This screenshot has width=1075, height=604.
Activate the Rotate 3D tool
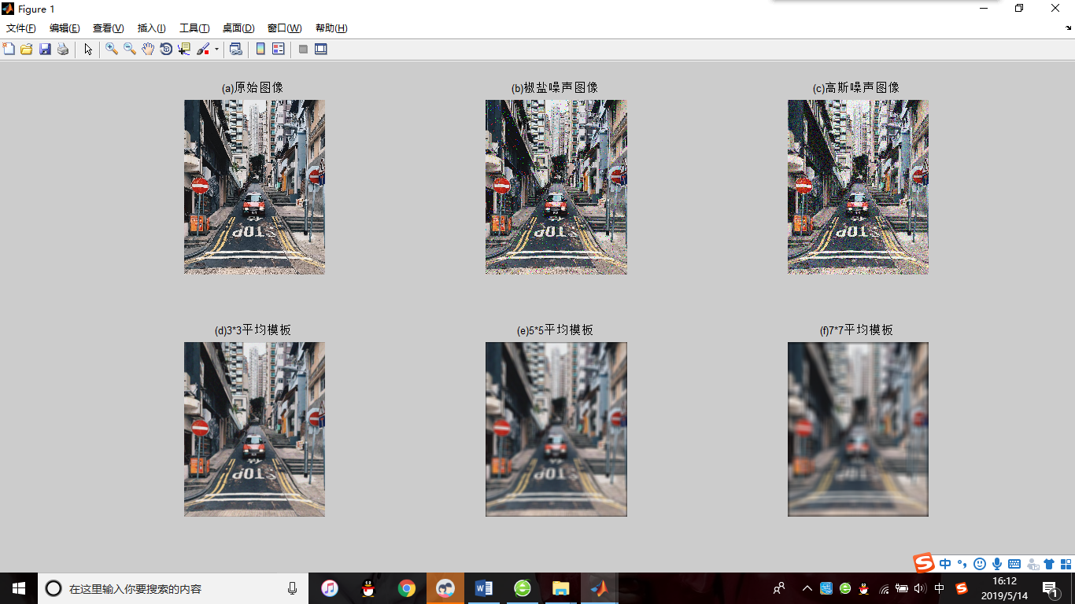[166, 50]
